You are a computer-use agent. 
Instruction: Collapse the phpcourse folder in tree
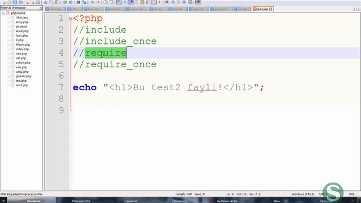(3, 13)
